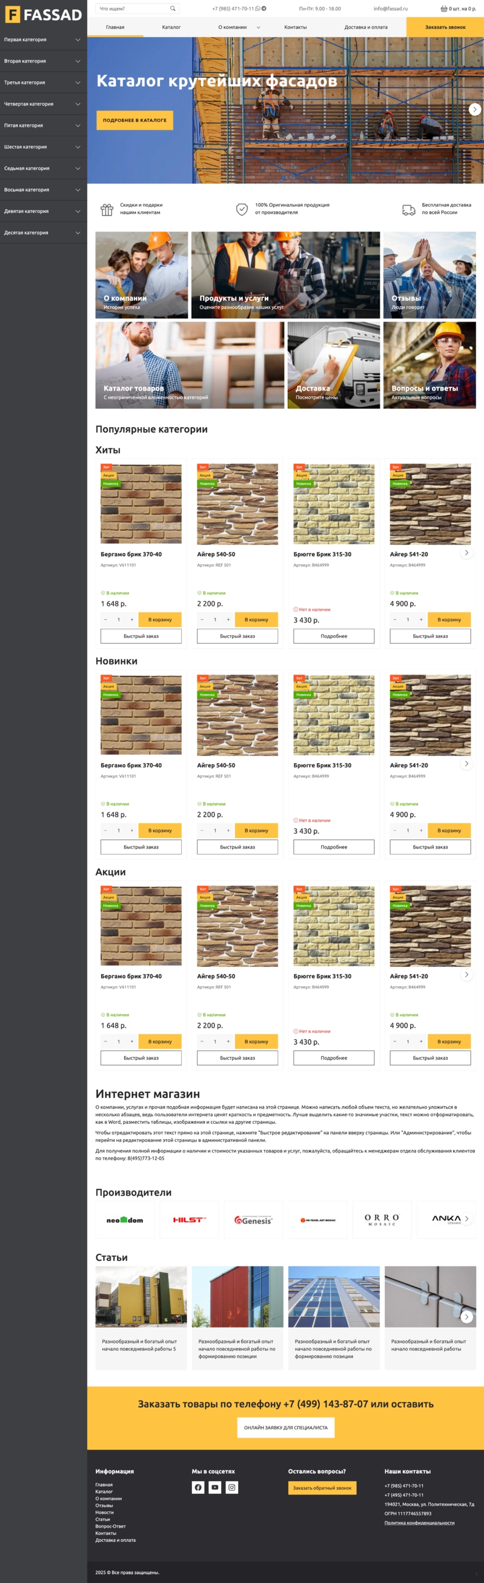Click Подробнее в каталоге banner button
Screen dimensions: 484x1583
(x=134, y=121)
